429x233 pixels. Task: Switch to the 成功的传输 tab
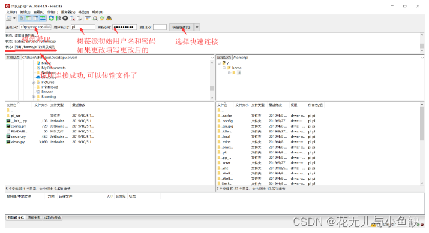(52, 217)
